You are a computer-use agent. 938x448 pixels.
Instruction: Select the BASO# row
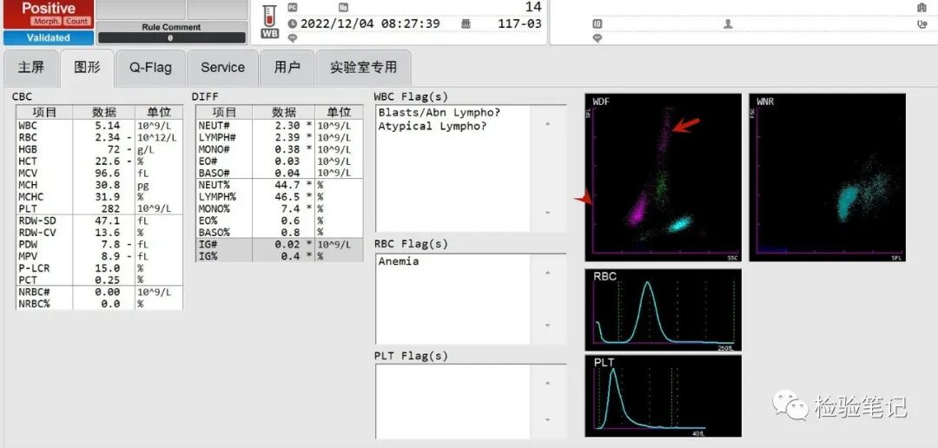pos(279,173)
